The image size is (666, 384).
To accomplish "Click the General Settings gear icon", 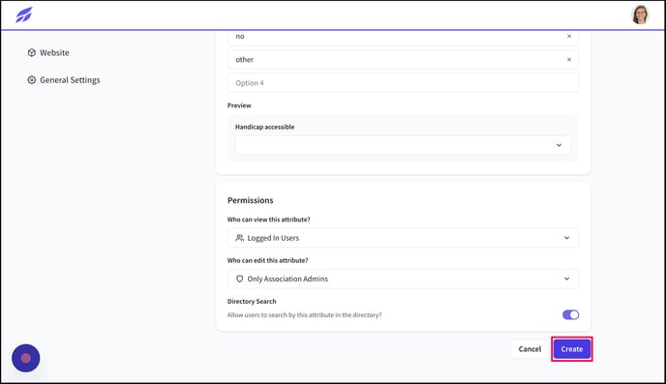I will 31,79.
